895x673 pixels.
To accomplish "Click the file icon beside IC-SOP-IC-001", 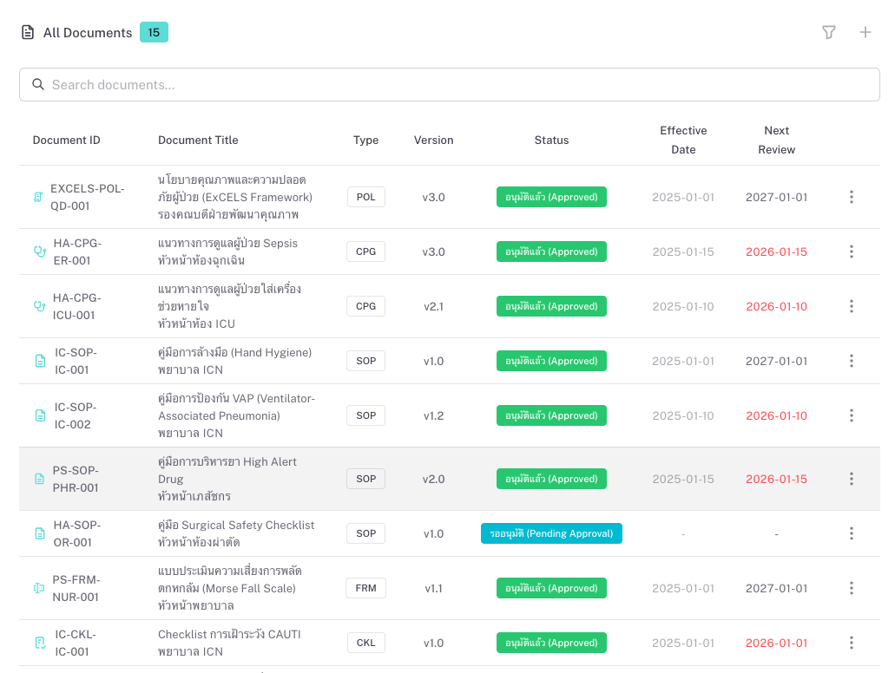I will (40, 361).
